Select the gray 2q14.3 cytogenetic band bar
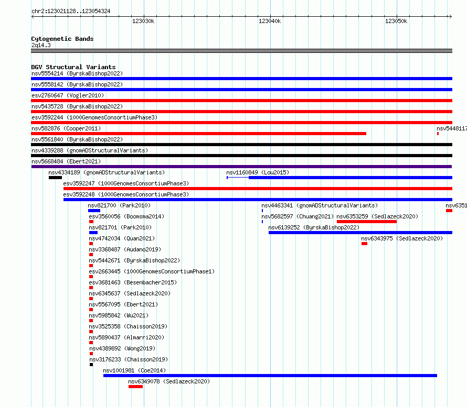This screenshot has width=467, height=407. pyautogui.click(x=241, y=51)
